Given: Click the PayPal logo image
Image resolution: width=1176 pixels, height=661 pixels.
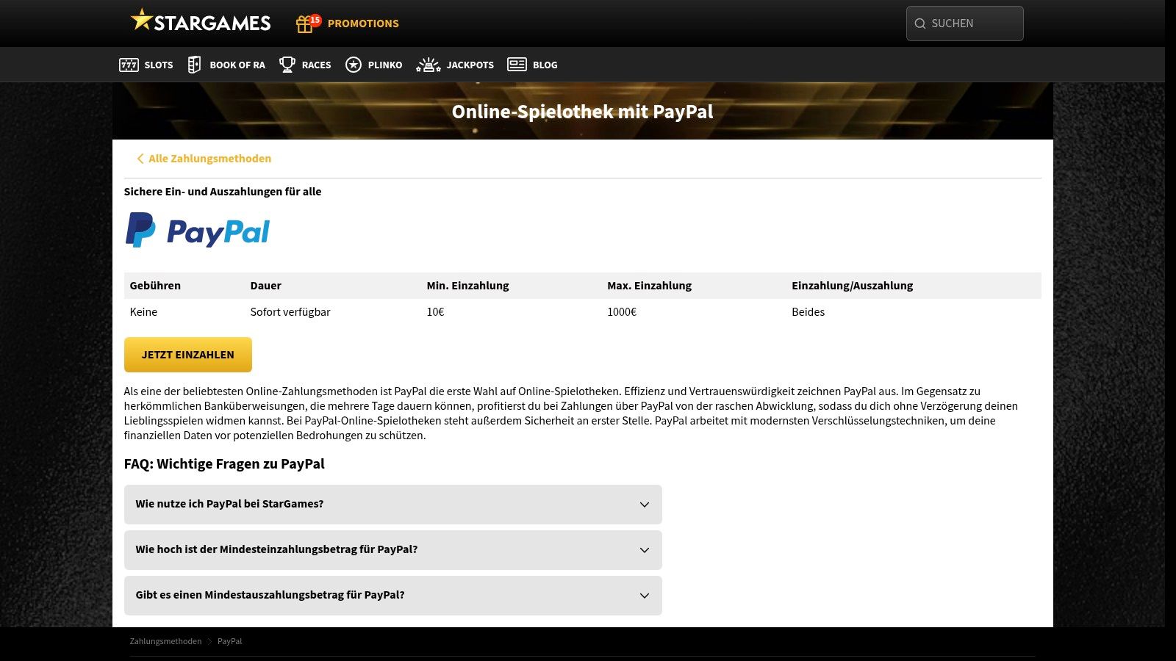Looking at the screenshot, I should [198, 231].
